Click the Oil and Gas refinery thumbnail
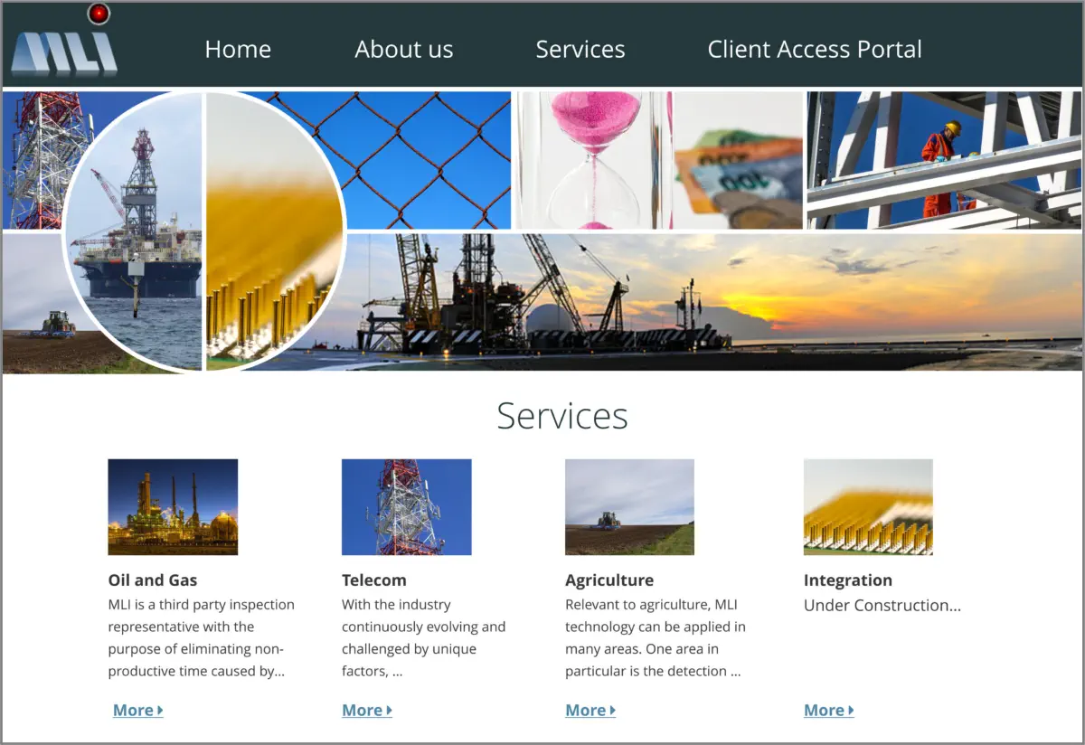The width and height of the screenshot is (1085, 745). tap(173, 507)
